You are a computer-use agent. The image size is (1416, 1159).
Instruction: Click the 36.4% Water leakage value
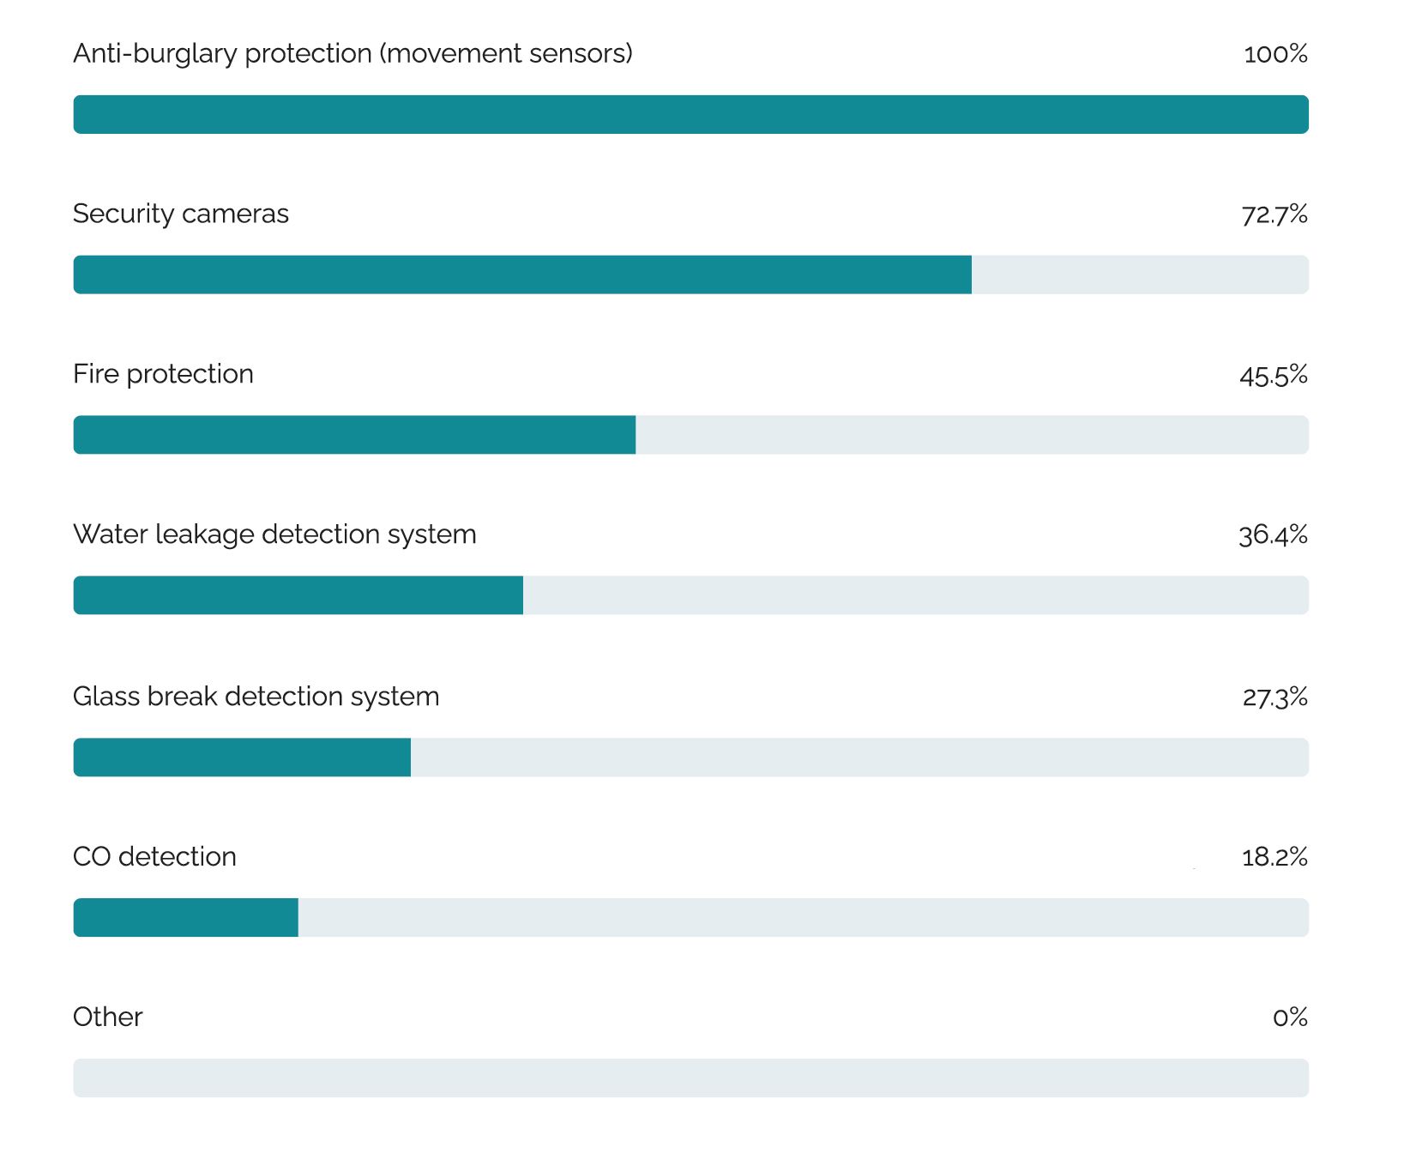(1273, 535)
